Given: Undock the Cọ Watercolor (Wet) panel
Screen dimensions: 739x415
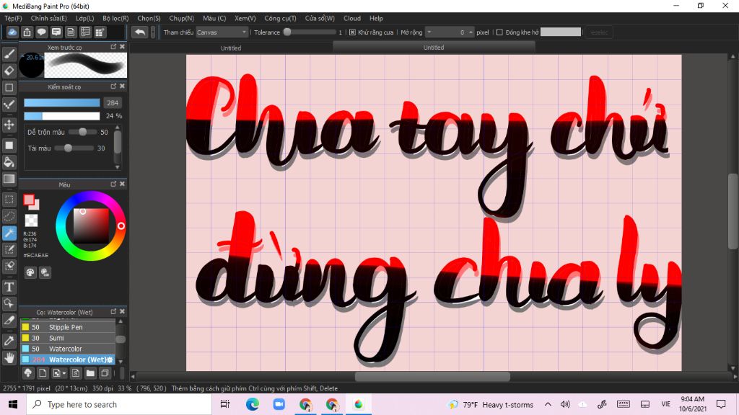Looking at the screenshot, I should [x=113, y=311].
